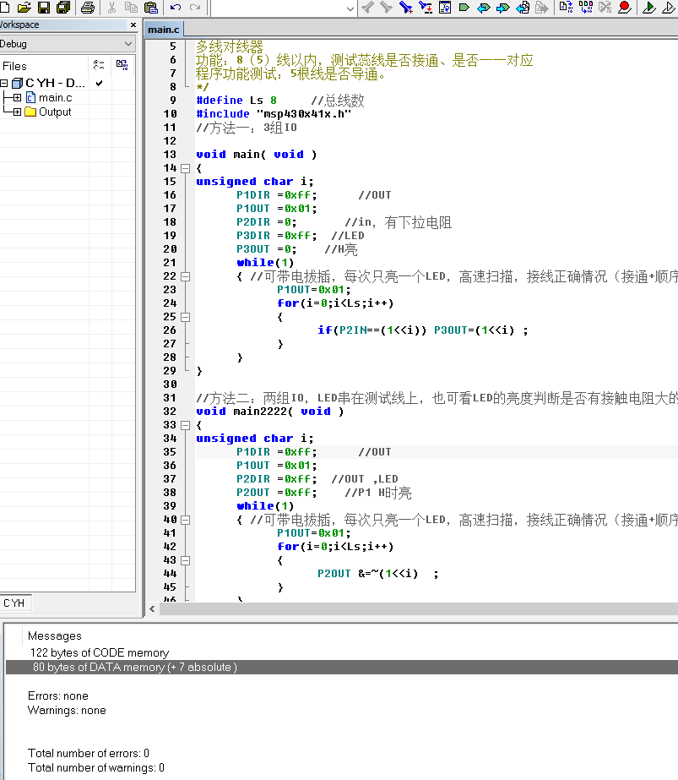678x780 pixels.
Task: Switch to the main.c editor tab
Action: (x=164, y=30)
